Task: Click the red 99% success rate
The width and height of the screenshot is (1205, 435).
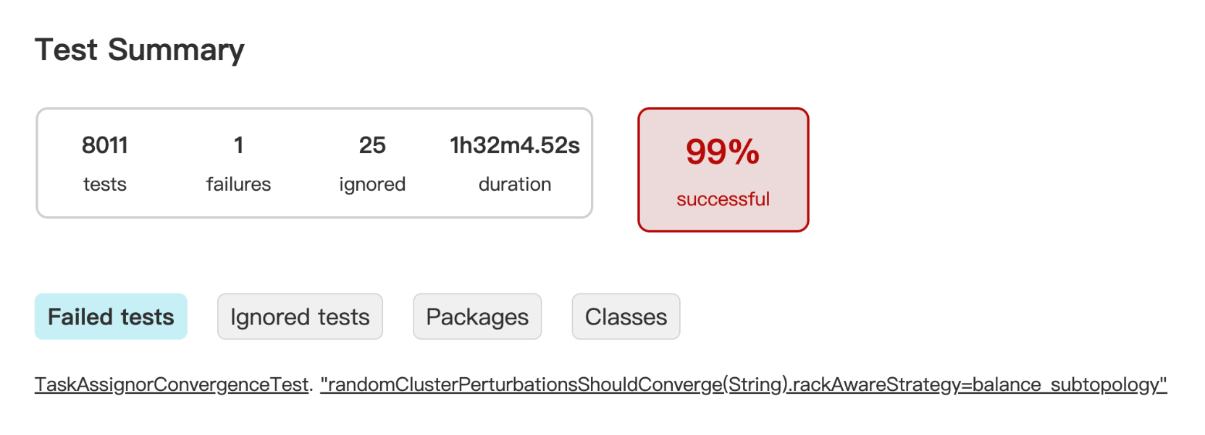Action: [723, 152]
